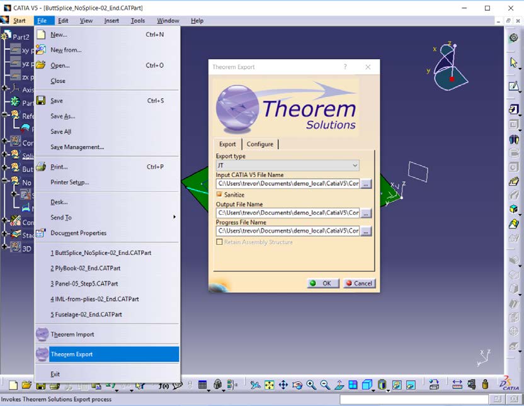Select Part2 root in the tree
524x406 pixels.
click(21, 37)
